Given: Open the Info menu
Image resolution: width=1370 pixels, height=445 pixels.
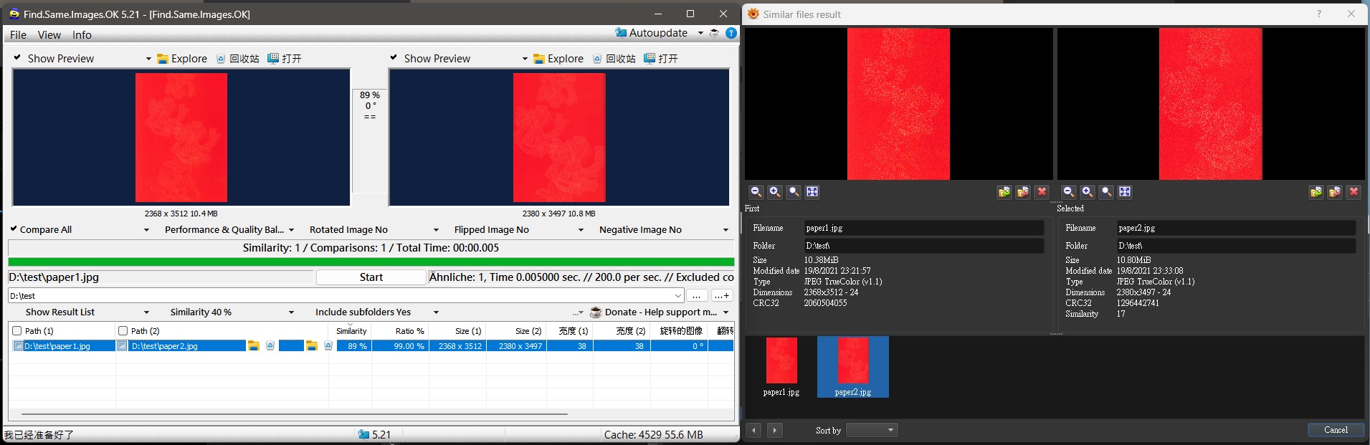Looking at the screenshot, I should (82, 35).
